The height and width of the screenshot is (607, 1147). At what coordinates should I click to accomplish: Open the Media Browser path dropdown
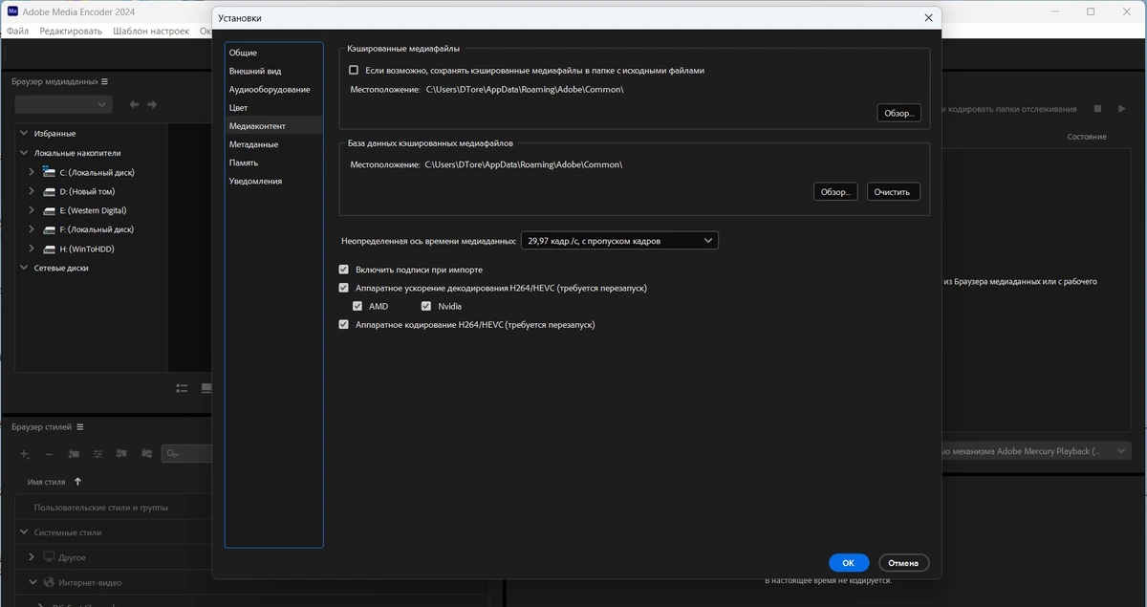click(63, 104)
